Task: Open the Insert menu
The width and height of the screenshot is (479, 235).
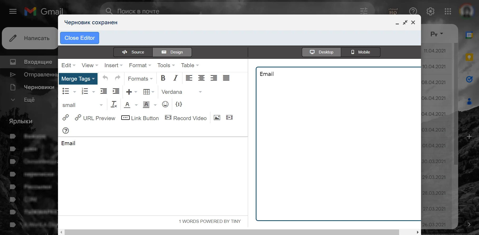Action: click(113, 65)
